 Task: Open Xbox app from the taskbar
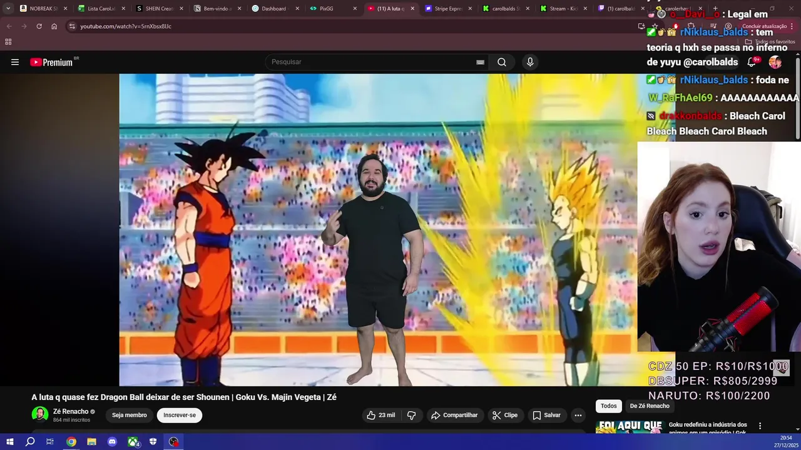point(133,442)
